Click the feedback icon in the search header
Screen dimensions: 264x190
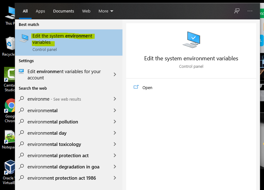click(x=237, y=11)
